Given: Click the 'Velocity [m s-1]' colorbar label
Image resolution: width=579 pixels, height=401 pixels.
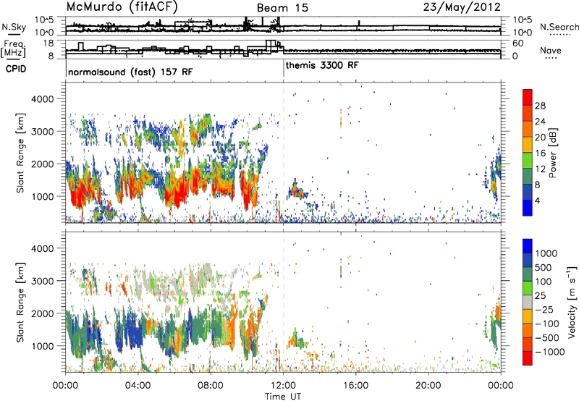Looking at the screenshot, I should pyautogui.click(x=572, y=302).
